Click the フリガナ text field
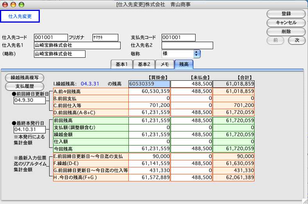The image size is (308, 204). click(x=105, y=37)
